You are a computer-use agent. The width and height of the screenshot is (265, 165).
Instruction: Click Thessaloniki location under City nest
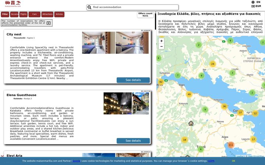(19, 38)
